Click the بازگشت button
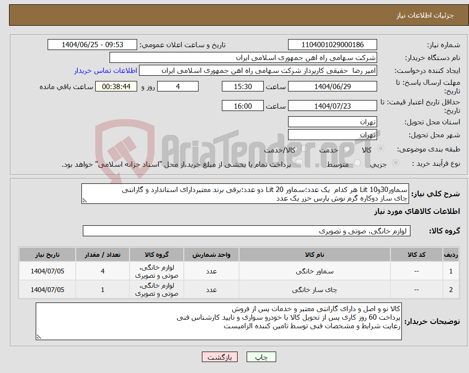This screenshot has width=469, height=373. pyautogui.click(x=220, y=356)
